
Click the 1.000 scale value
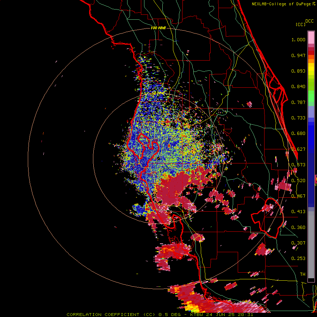(298, 39)
